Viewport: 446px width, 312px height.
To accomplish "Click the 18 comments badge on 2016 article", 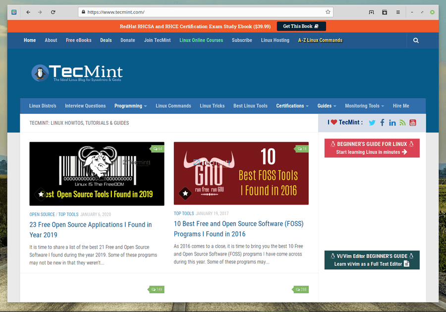I will (301, 149).
